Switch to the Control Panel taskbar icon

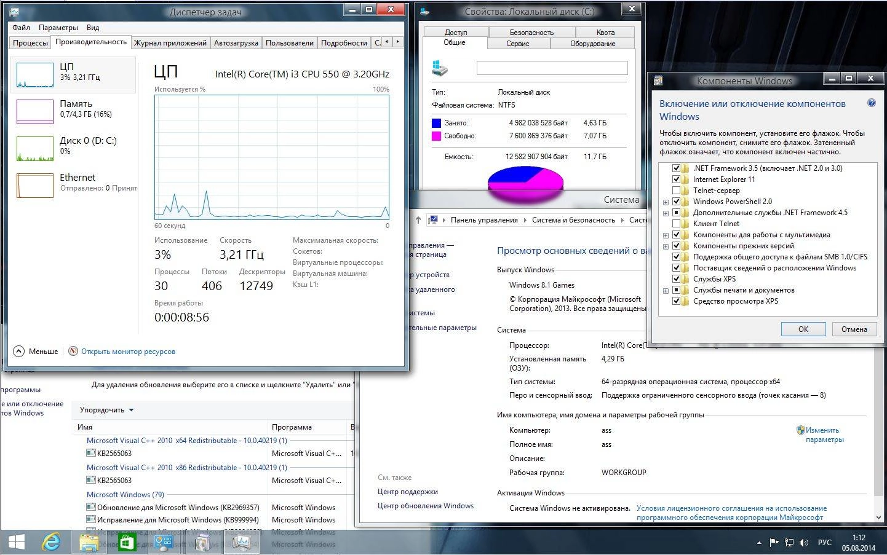point(163,542)
